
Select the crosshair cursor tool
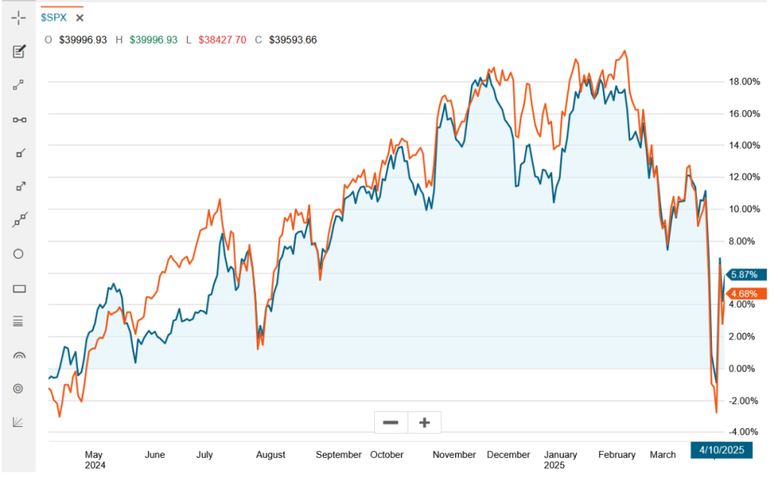point(19,17)
